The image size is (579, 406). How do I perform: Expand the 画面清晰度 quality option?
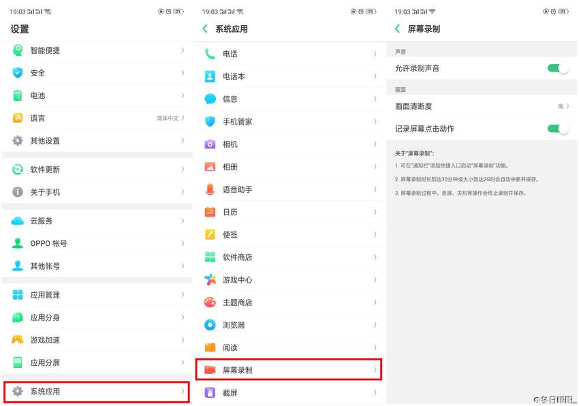tap(482, 106)
